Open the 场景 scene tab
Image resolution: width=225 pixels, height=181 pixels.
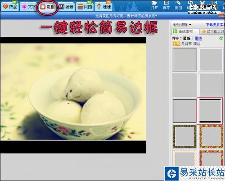pyautogui.click(x=66, y=7)
